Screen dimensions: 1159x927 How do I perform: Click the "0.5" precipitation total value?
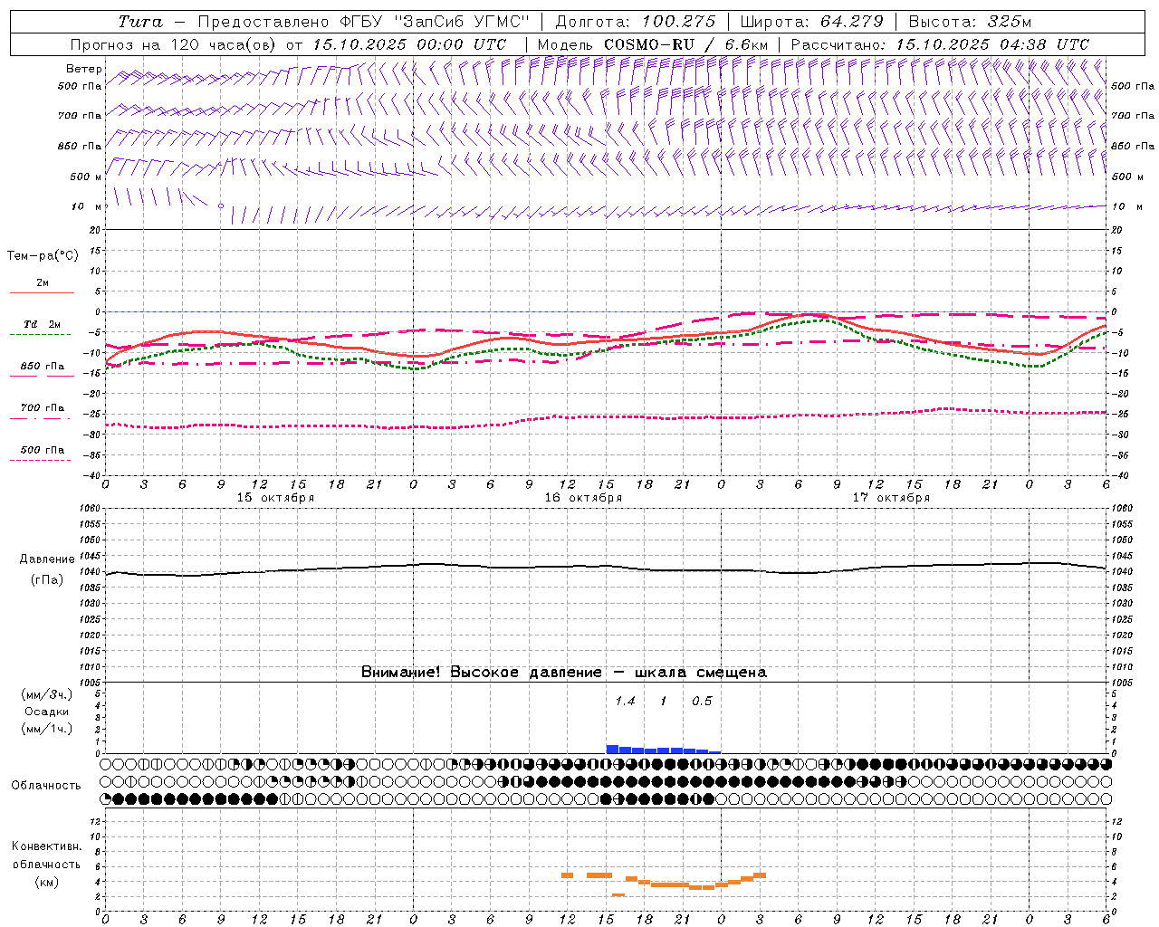pyautogui.click(x=702, y=702)
